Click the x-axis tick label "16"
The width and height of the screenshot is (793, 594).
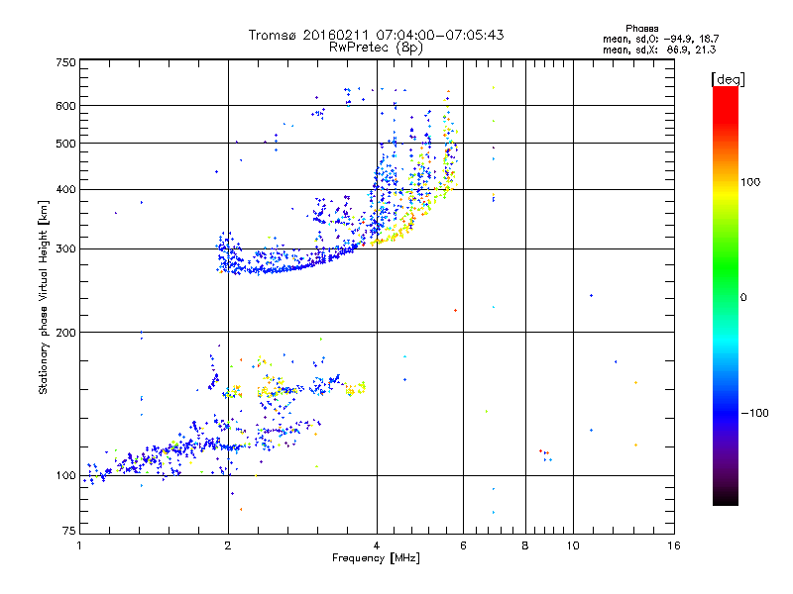click(x=674, y=545)
